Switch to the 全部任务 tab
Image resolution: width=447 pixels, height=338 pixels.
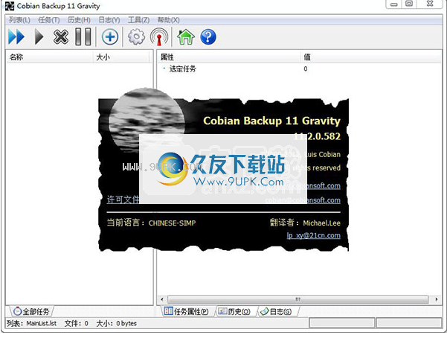pyautogui.click(x=31, y=311)
